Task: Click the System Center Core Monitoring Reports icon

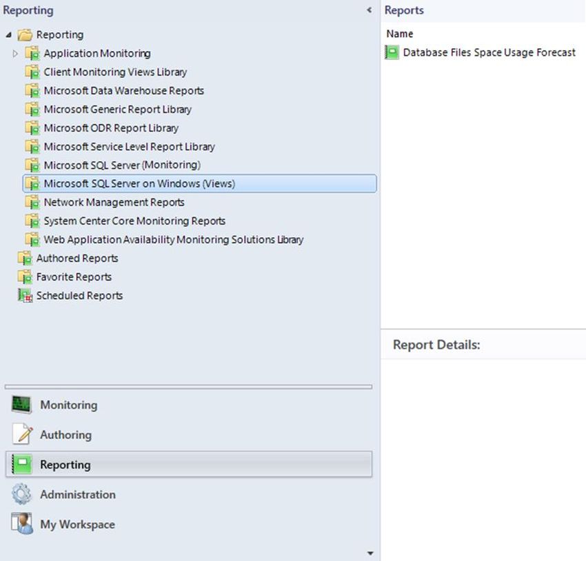Action: (x=32, y=221)
